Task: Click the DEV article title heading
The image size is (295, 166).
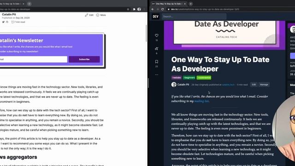Action: tap(220, 64)
